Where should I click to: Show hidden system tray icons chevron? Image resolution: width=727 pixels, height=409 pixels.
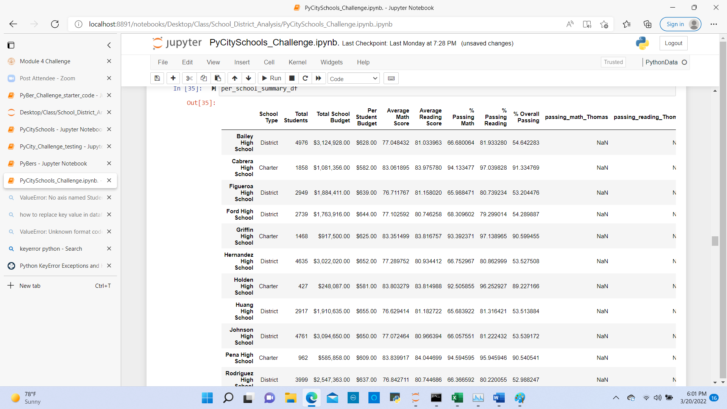coord(616,398)
